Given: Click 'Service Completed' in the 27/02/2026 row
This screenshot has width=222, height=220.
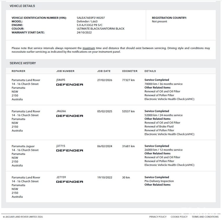Looking at the screenshot, I should 157,80.
